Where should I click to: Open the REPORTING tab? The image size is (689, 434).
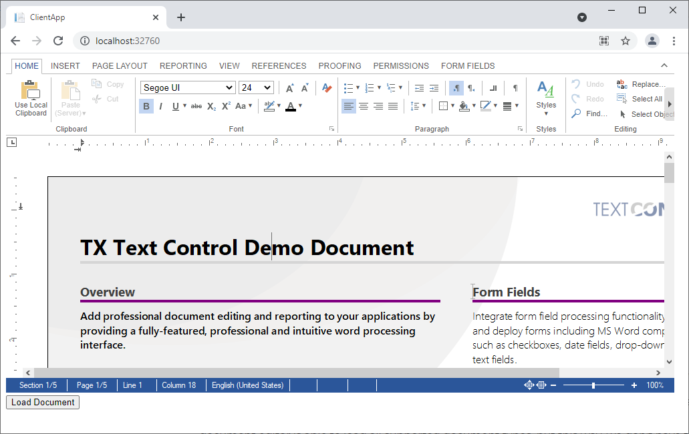pyautogui.click(x=183, y=66)
